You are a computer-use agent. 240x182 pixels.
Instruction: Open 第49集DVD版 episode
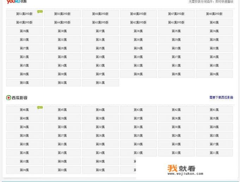pos(100,14)
